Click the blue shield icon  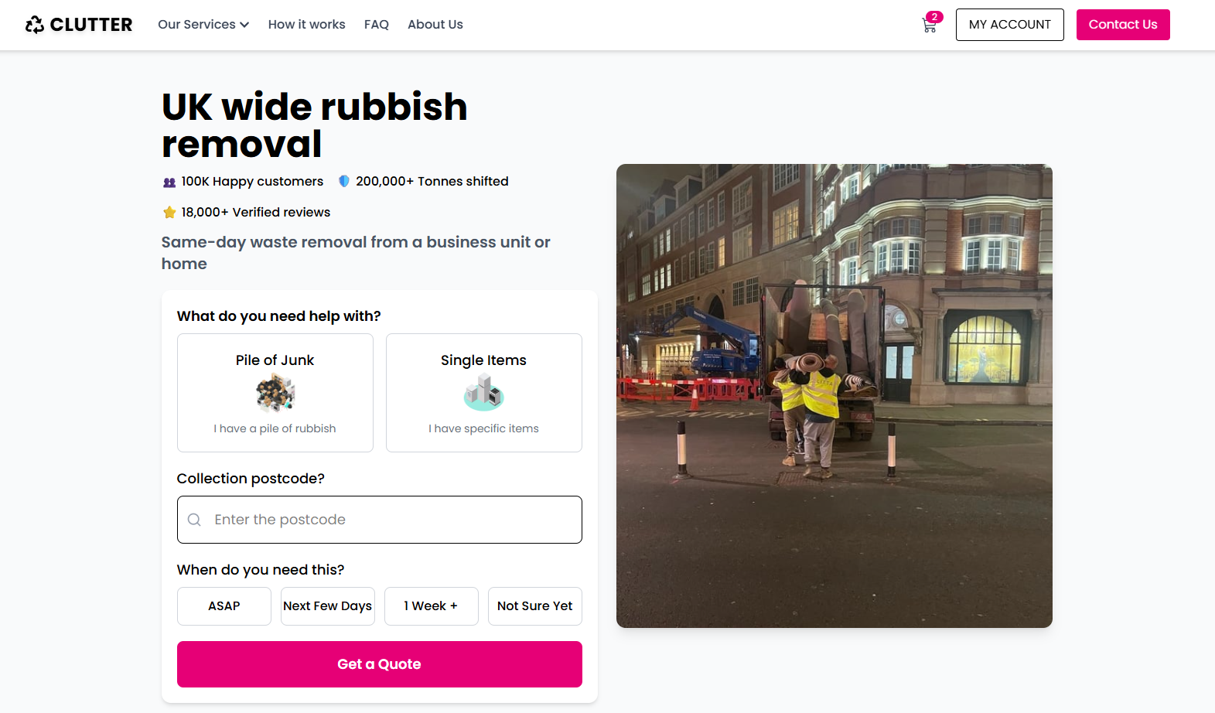(344, 182)
